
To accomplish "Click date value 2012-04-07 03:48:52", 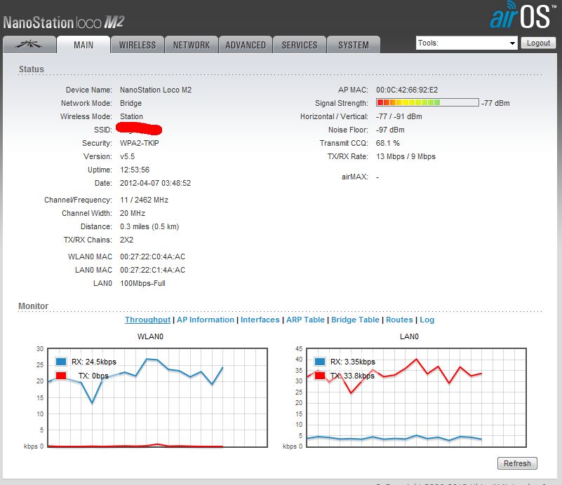I will (155, 183).
